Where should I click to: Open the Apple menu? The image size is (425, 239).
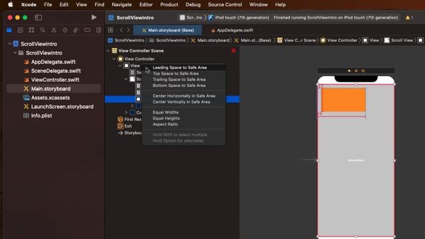[x=11, y=5]
